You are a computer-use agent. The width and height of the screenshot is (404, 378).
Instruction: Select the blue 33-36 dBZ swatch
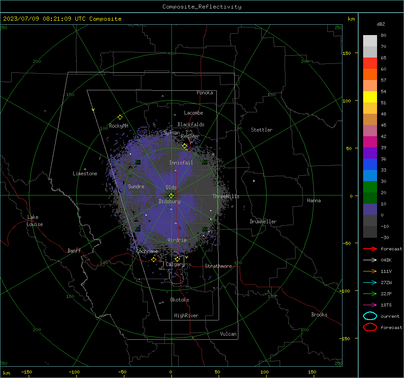[x=370, y=165]
